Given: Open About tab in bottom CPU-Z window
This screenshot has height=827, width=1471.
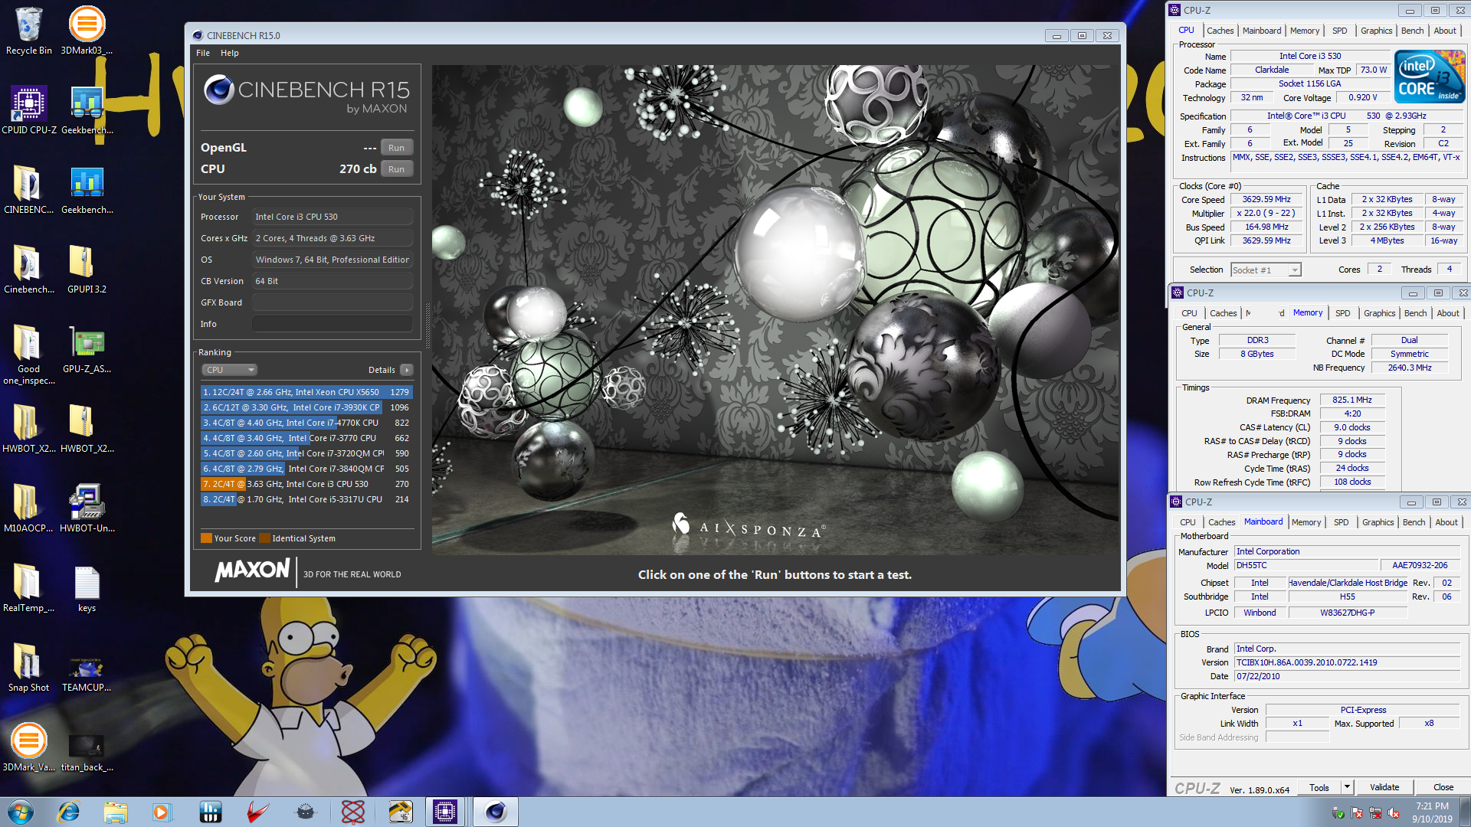Looking at the screenshot, I should pos(1446,522).
